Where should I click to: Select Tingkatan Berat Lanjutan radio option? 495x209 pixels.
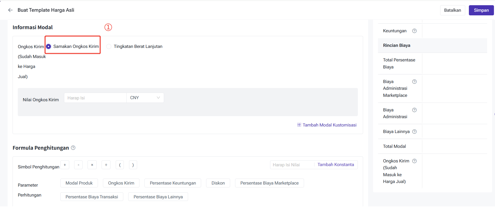tap(109, 47)
